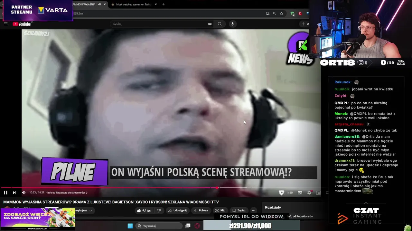
Task: Dislike the video
Action: point(159,210)
